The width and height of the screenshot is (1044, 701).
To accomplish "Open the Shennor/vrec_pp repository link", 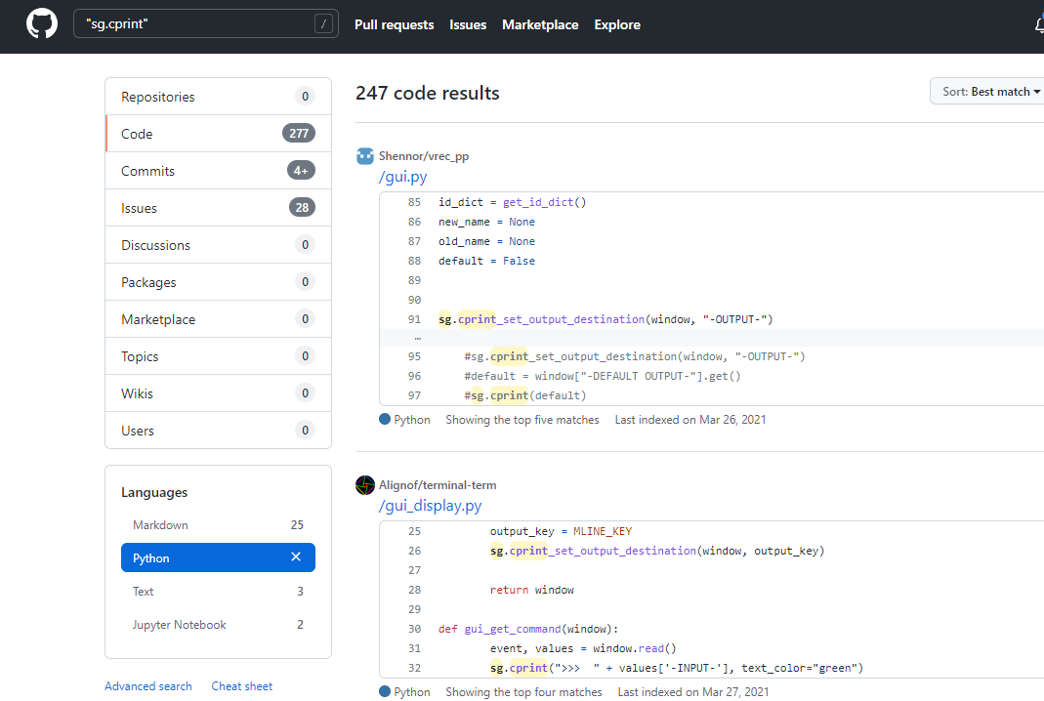I will coord(424,156).
